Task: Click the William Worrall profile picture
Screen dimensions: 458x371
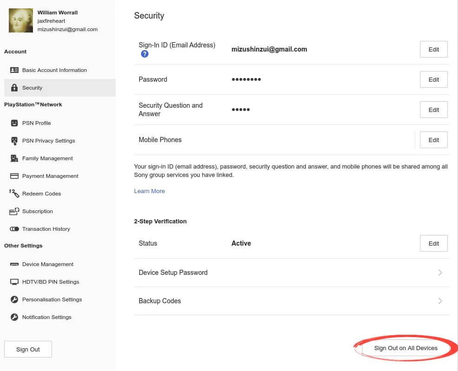Action: 20,20
